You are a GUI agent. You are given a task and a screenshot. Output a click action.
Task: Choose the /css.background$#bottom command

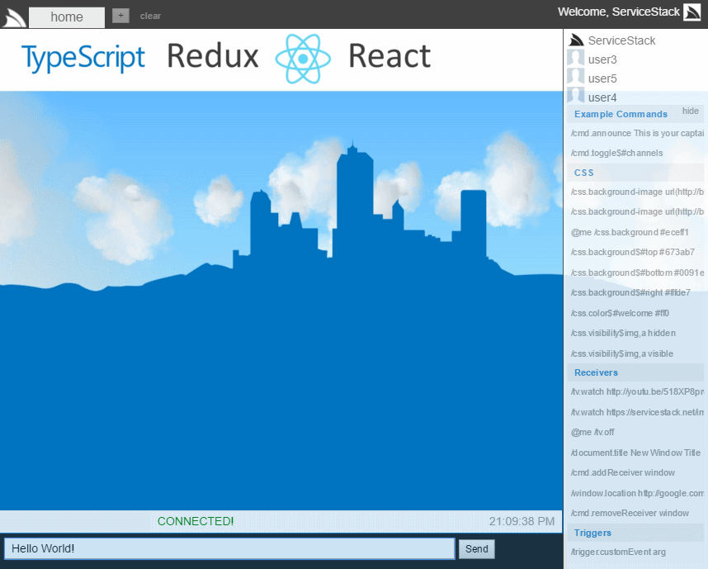[x=637, y=273]
